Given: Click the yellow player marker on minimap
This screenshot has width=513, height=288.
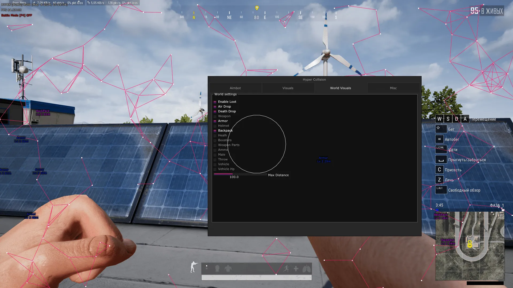Looking at the screenshot, I should [469, 244].
